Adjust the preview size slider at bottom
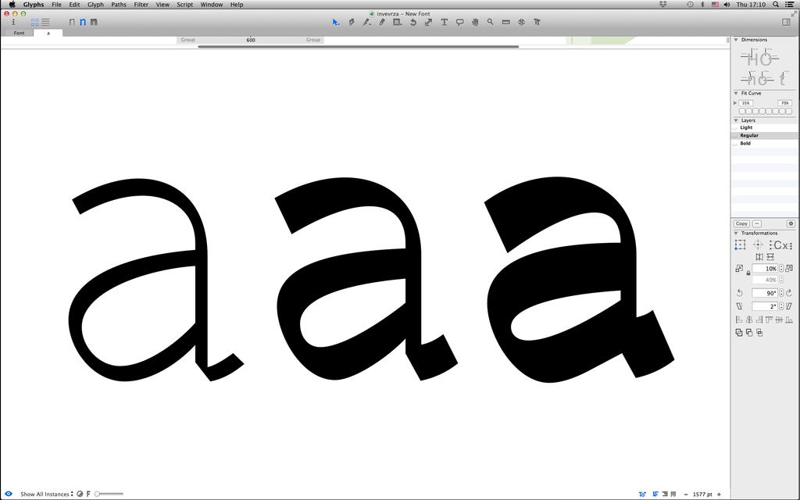This screenshot has width=800, height=500. point(109,494)
